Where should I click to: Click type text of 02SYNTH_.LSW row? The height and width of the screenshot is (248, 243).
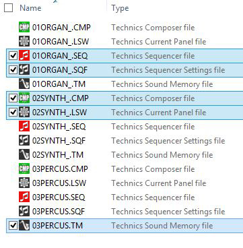(159, 113)
